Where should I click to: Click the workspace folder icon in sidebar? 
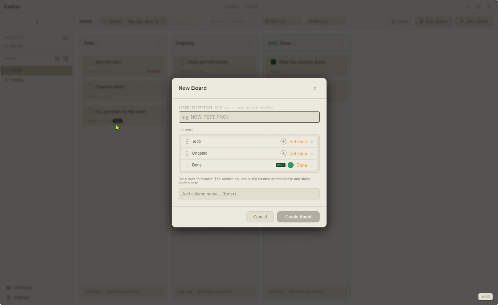pos(66,38)
